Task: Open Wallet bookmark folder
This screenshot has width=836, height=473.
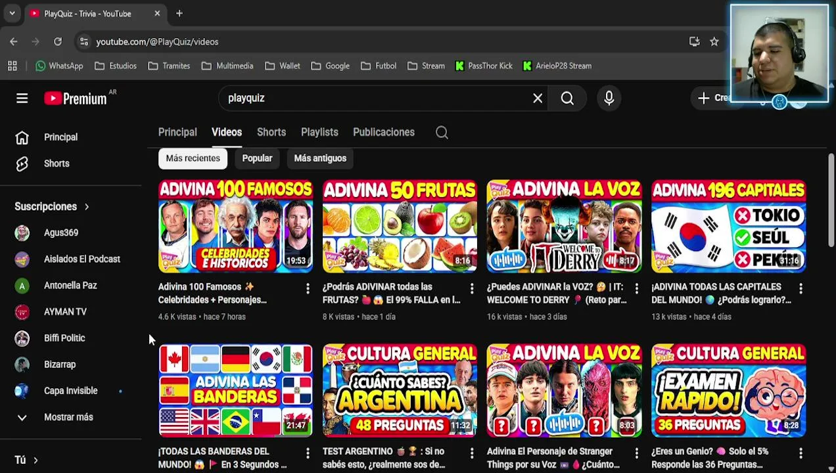Action: coord(283,66)
